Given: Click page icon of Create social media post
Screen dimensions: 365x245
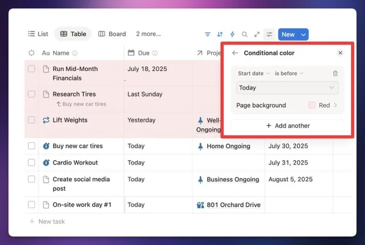Looking at the screenshot, I should pos(46,179).
